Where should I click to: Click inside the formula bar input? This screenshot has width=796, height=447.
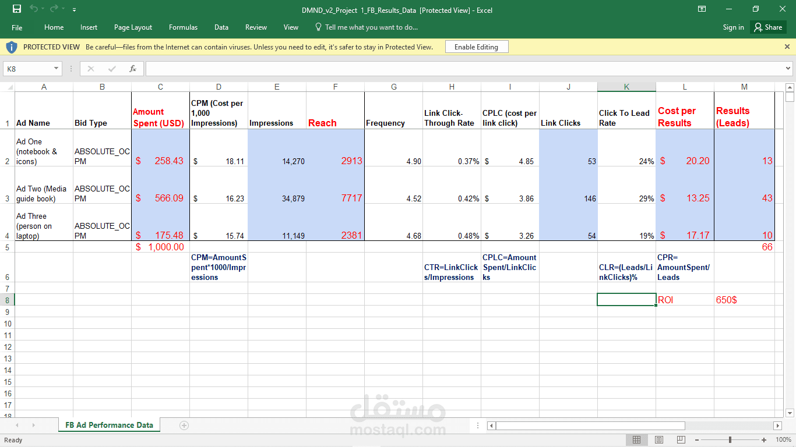point(464,69)
